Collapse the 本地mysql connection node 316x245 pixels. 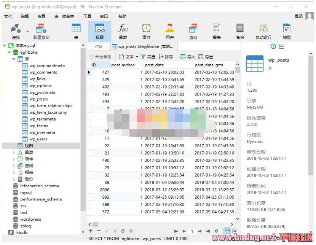click(5, 46)
